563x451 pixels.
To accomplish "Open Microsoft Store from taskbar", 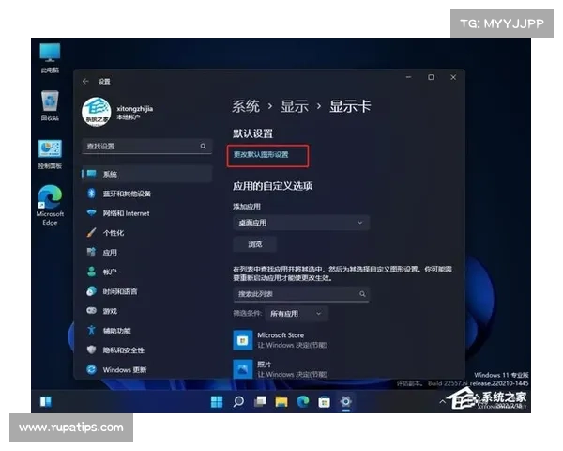I will pos(325,402).
